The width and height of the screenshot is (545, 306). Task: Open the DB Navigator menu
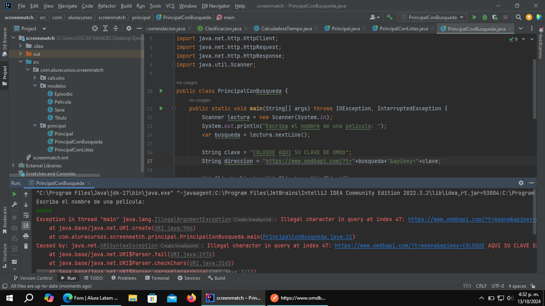point(216,6)
